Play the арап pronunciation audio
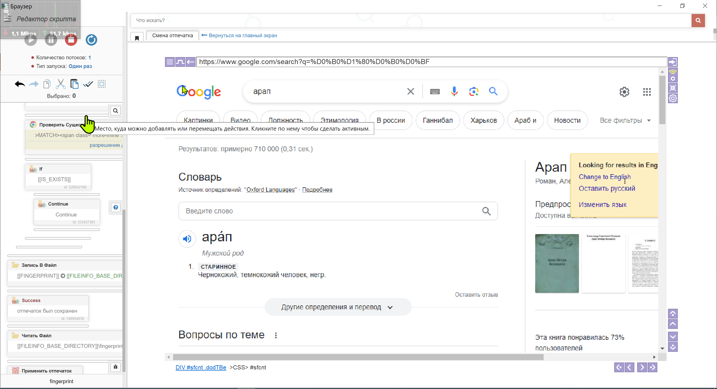This screenshot has height=389, width=717. [187, 239]
